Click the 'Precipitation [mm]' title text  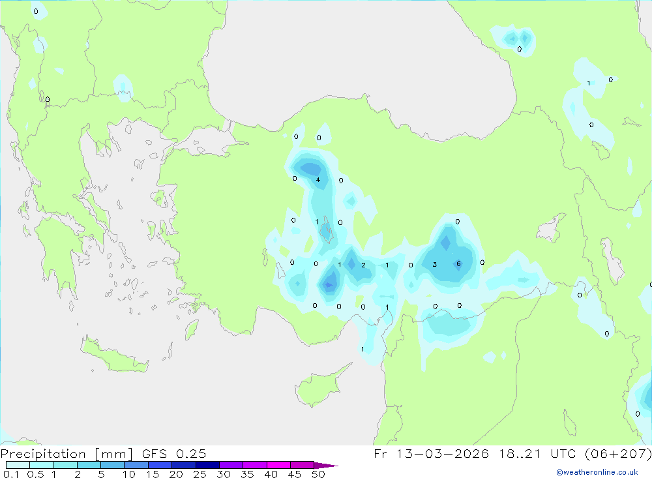(67, 454)
